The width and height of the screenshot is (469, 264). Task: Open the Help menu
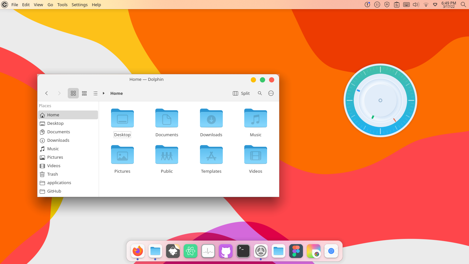pyautogui.click(x=96, y=5)
